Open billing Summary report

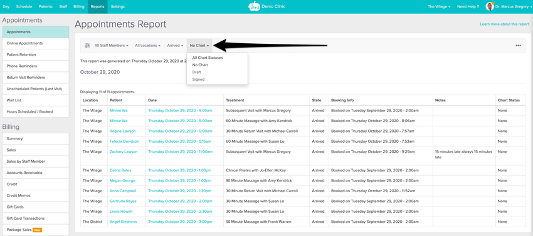35,138
